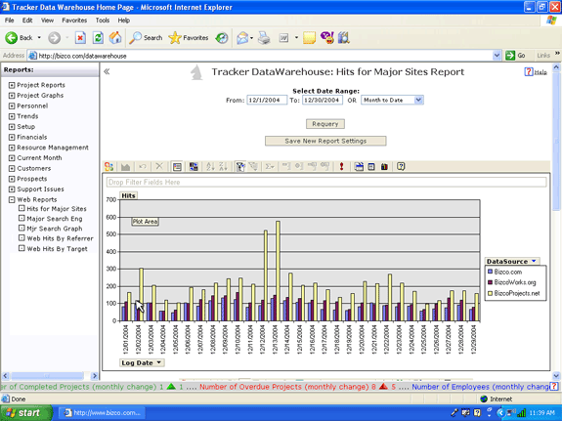Expand the Project Reports tree node
The width and height of the screenshot is (562, 421).
pos(12,85)
